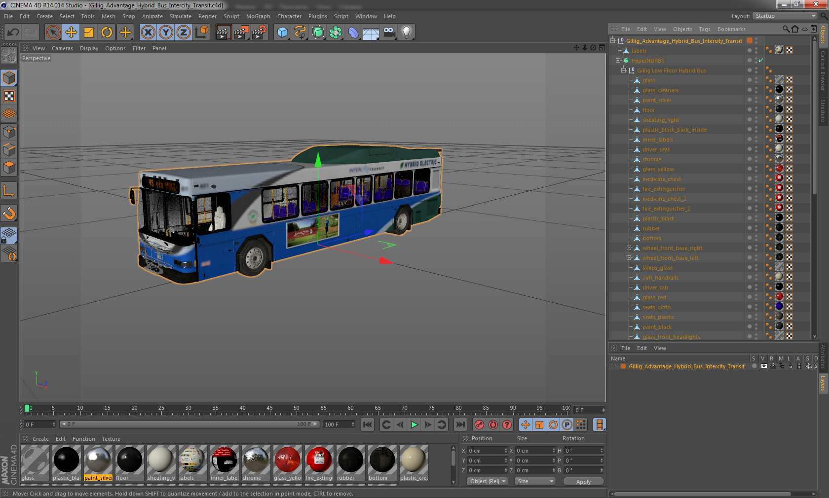
Task: Toggle autokeying button
Action: tap(493, 425)
